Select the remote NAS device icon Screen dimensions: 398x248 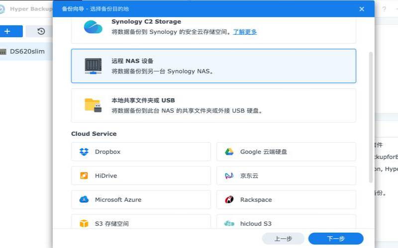tap(93, 66)
